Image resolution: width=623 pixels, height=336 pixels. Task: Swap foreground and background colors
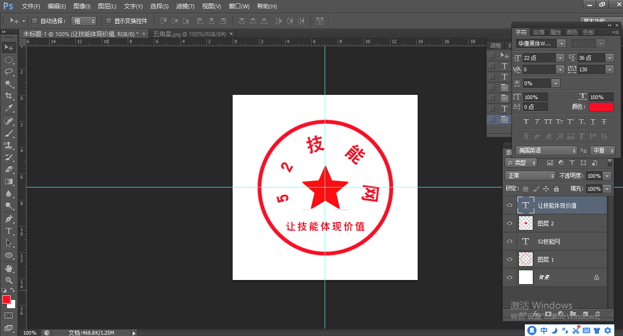[x=13, y=290]
